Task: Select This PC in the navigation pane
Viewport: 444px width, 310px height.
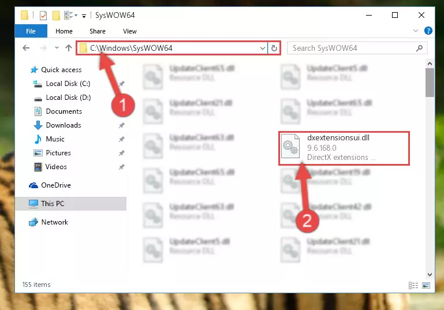Action: click(71, 204)
